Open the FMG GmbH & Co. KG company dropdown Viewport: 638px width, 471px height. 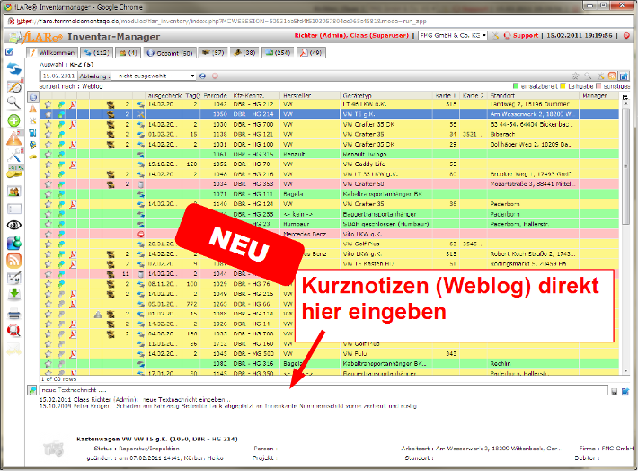(453, 36)
